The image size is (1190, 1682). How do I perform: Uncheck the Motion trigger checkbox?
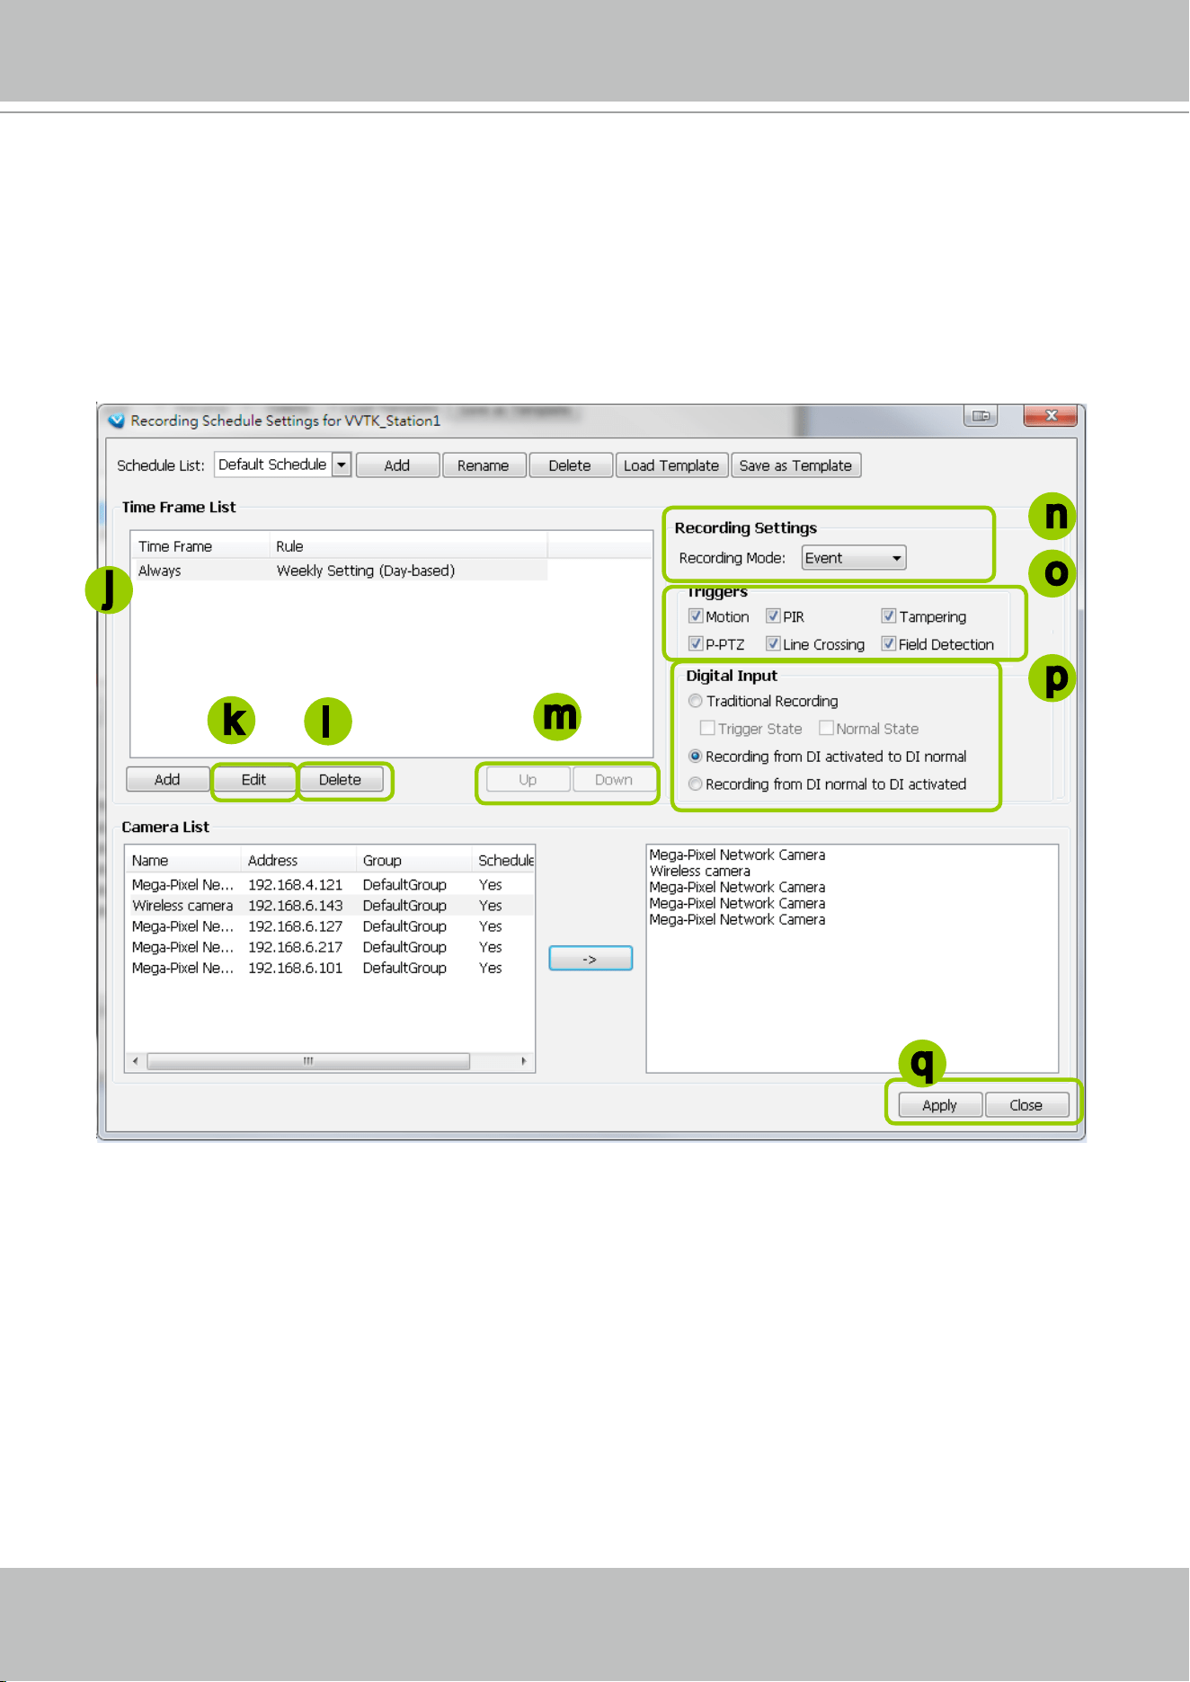tap(695, 616)
